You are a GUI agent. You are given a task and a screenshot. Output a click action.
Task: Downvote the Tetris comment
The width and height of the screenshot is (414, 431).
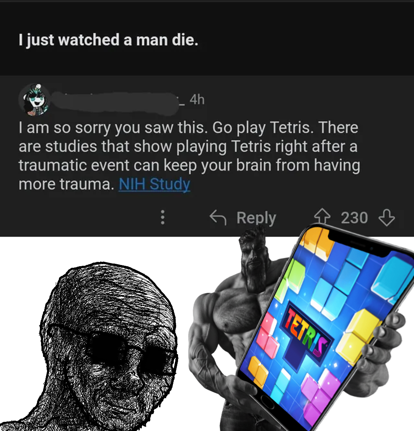387,217
